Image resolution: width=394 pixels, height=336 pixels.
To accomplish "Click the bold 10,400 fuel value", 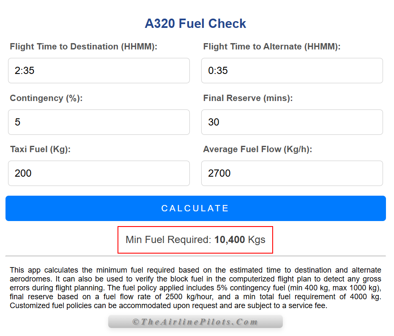I will click(x=230, y=240).
